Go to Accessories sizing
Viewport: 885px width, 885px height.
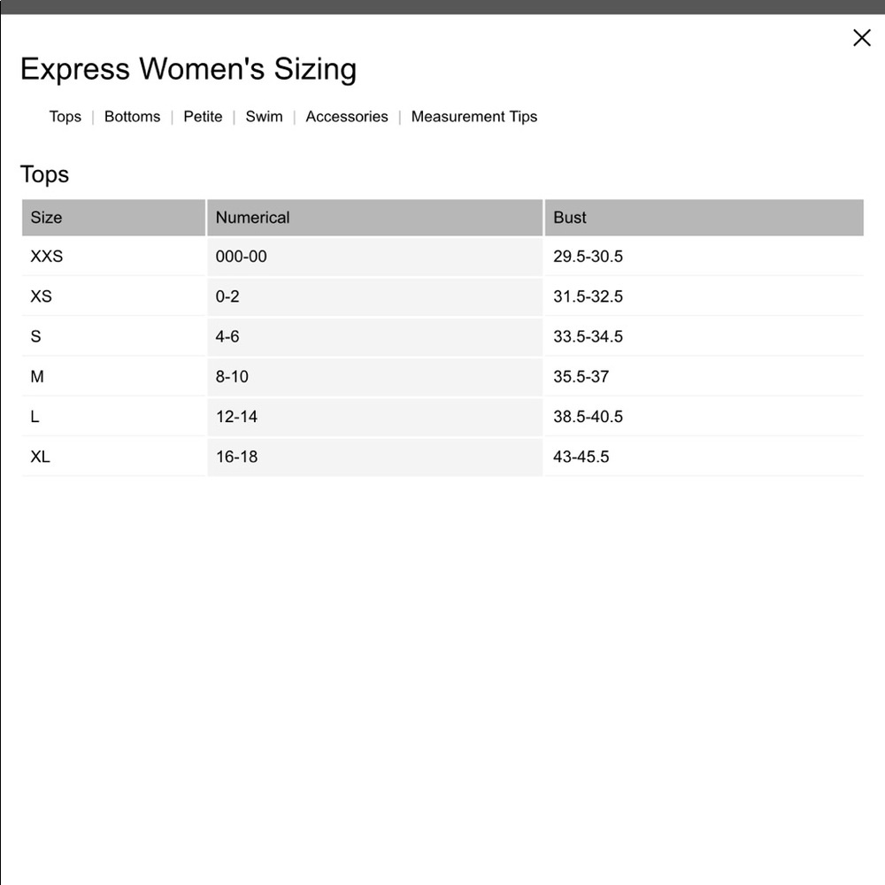[x=347, y=116]
